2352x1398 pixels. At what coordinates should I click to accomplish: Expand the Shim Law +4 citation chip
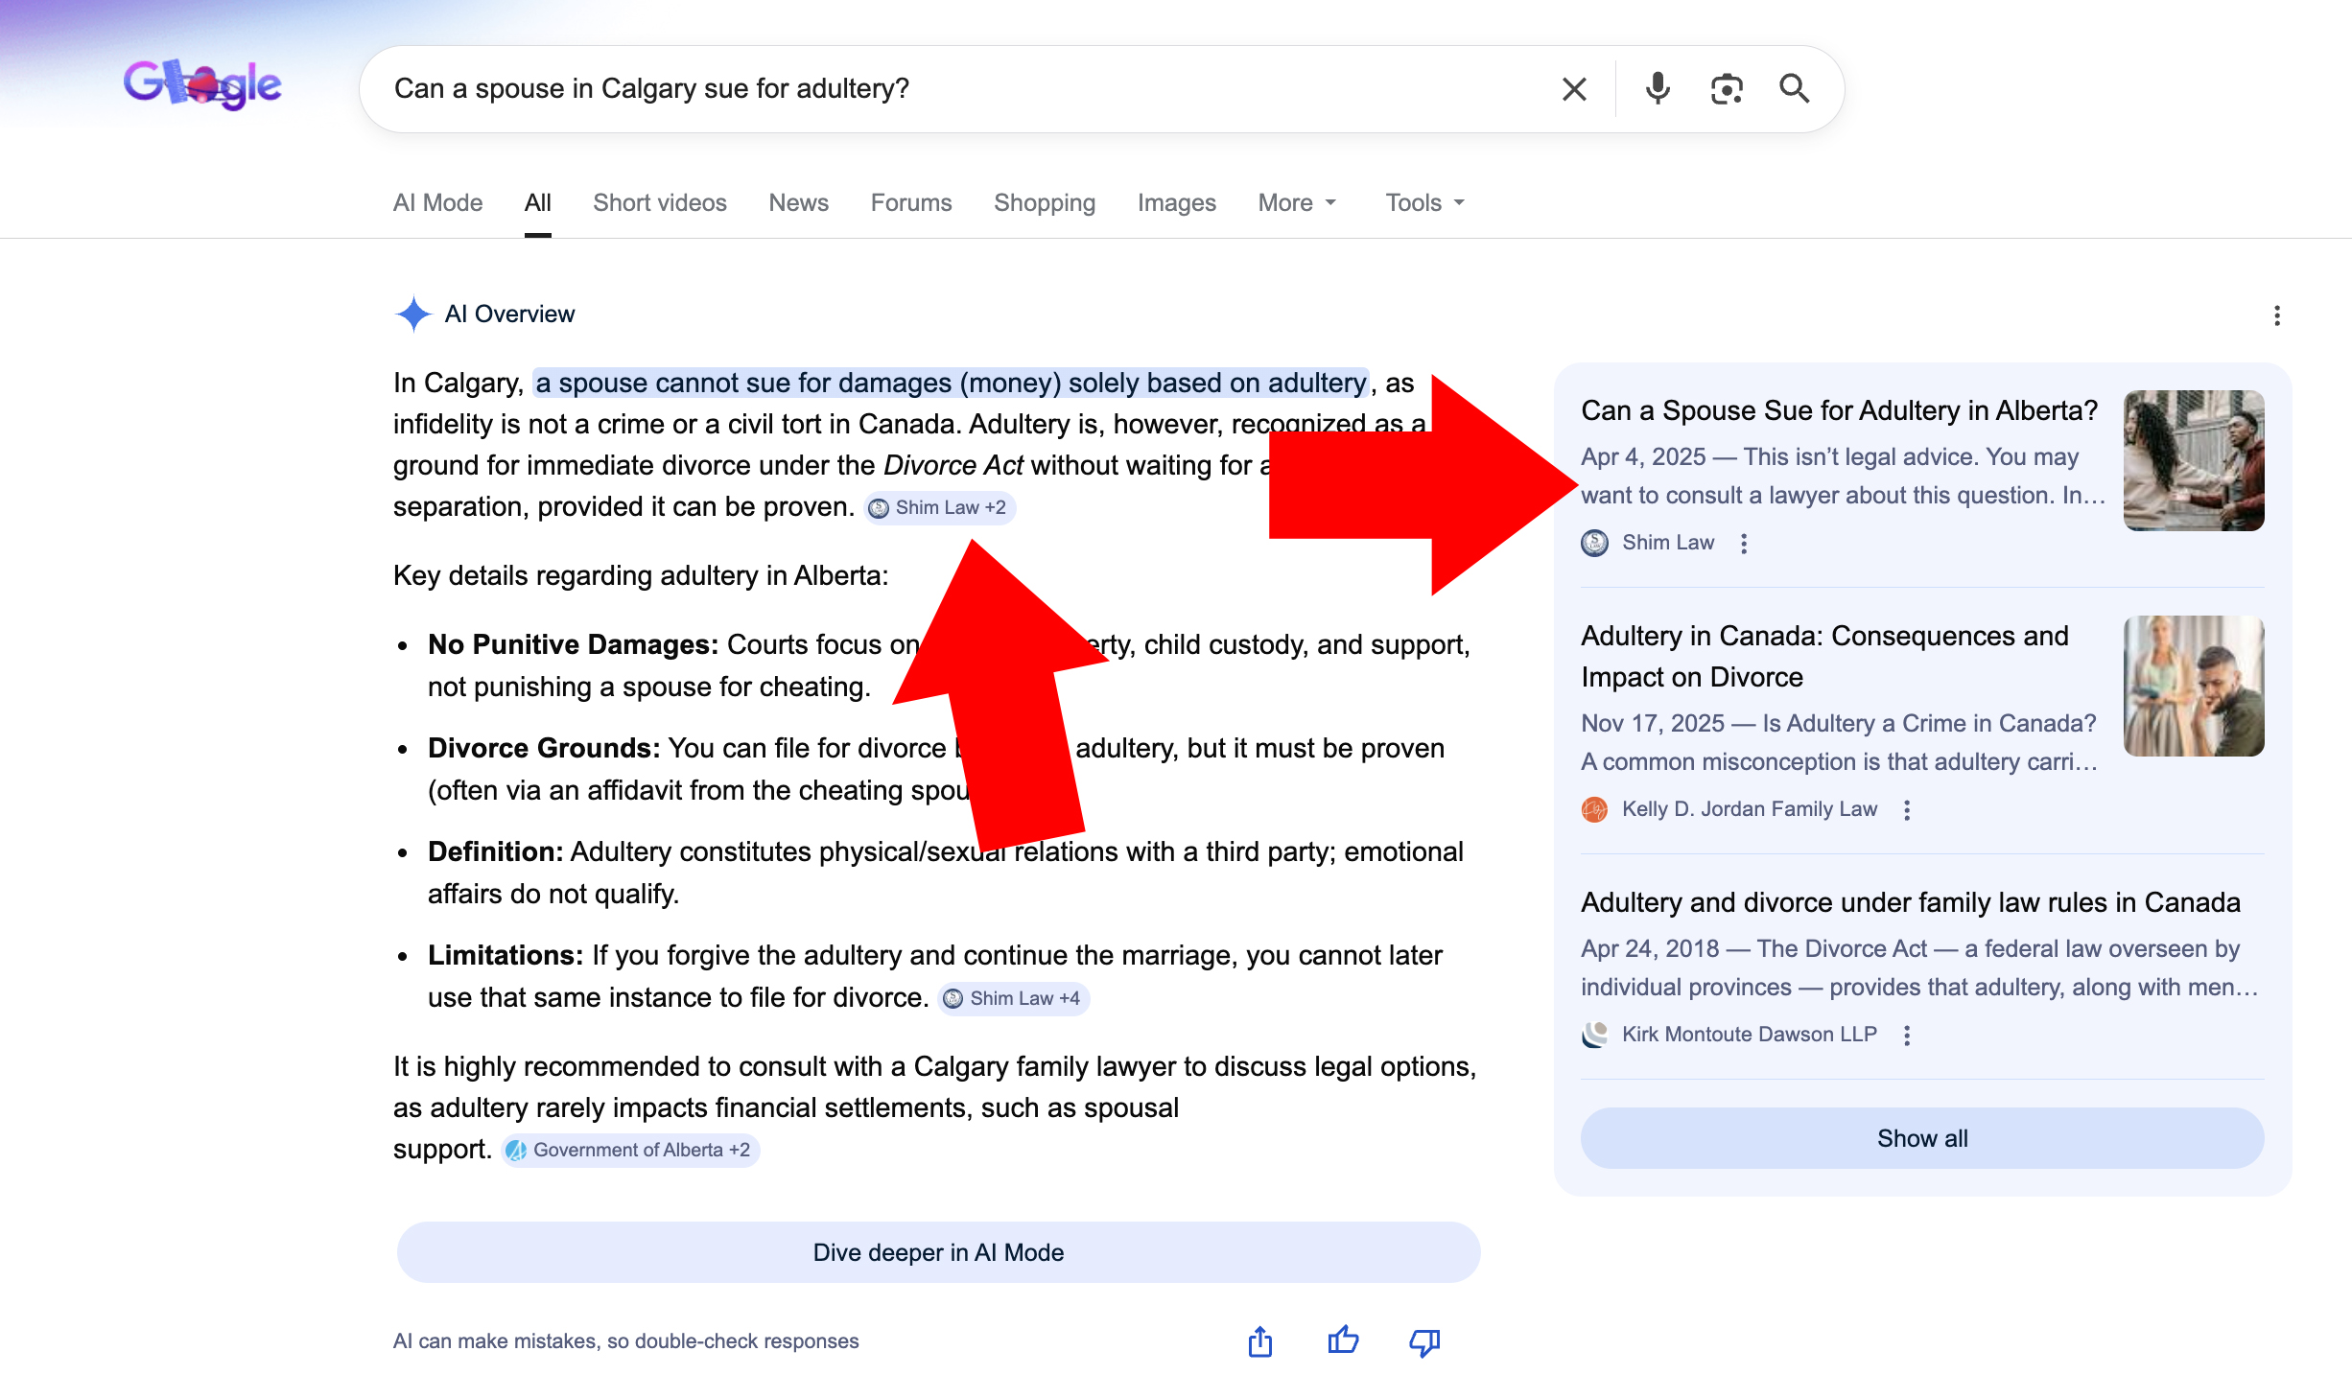pos(1013,999)
